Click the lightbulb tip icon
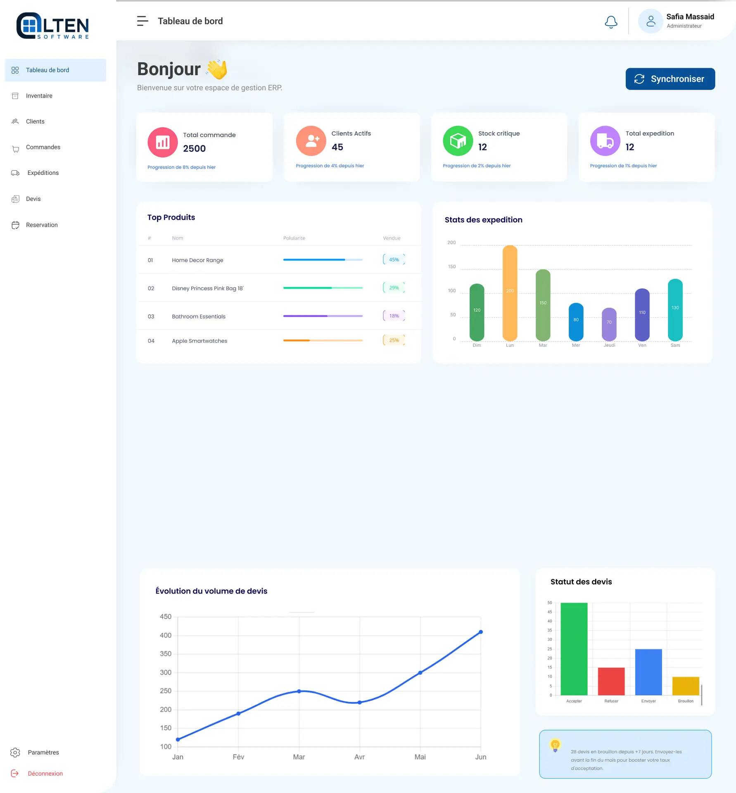The width and height of the screenshot is (736, 793). (555, 745)
